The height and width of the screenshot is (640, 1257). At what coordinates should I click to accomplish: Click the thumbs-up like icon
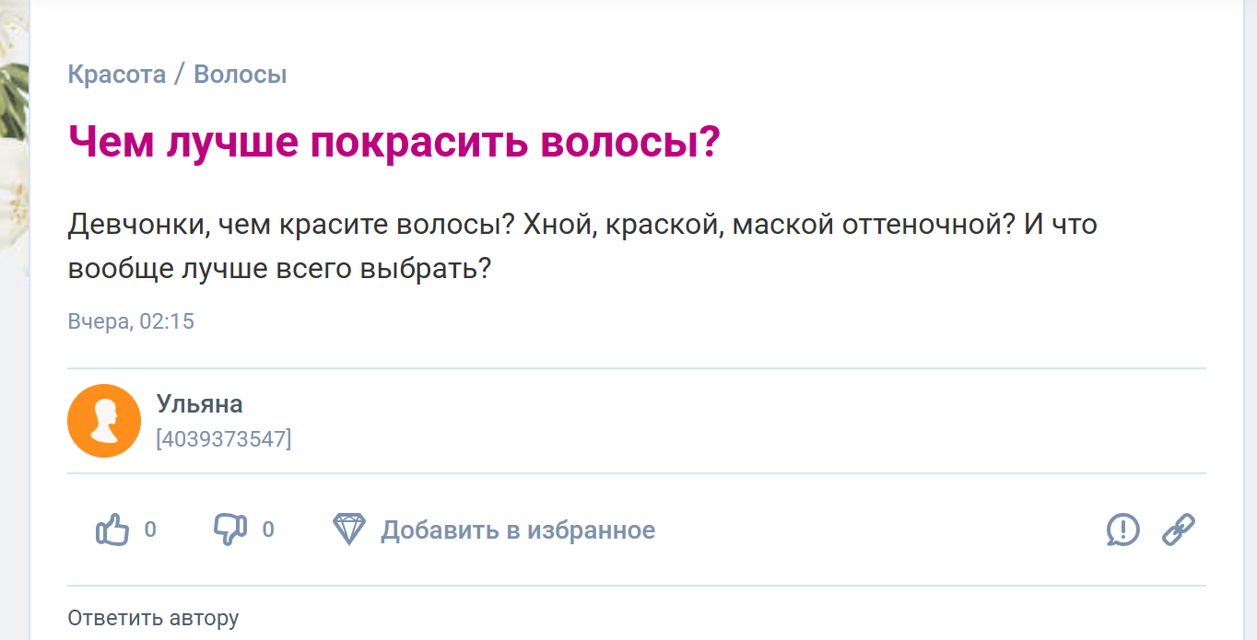point(112,529)
